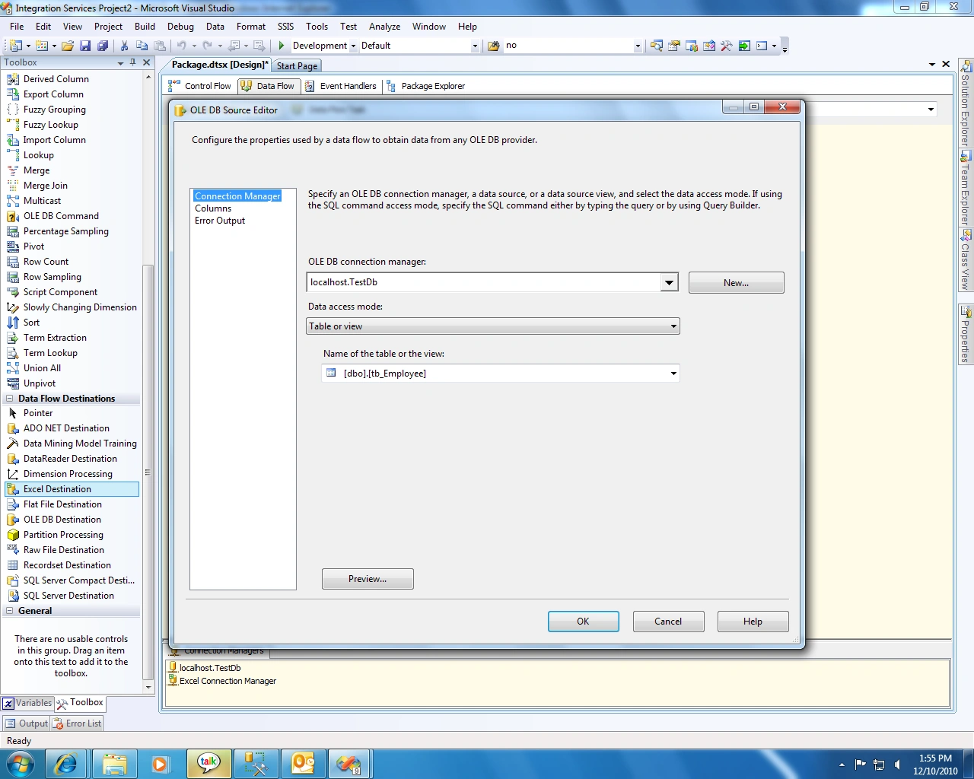This screenshot has height=779, width=974.
Task: Click the Save All toolbar icon
Action: [103, 46]
